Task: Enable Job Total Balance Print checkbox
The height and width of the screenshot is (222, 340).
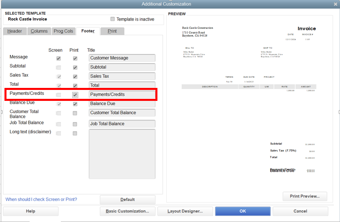Action: (x=75, y=124)
